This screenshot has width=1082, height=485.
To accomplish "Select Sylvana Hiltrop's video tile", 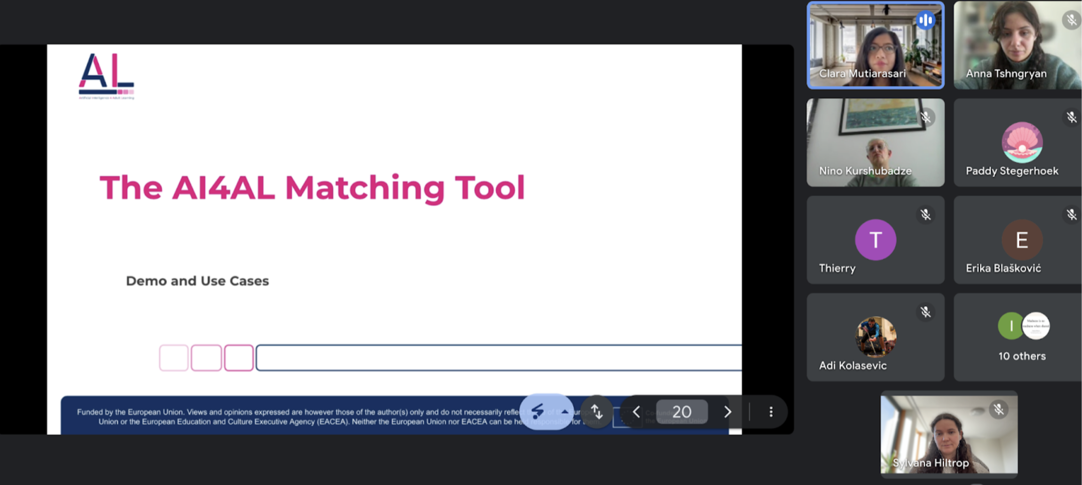I will click(949, 434).
